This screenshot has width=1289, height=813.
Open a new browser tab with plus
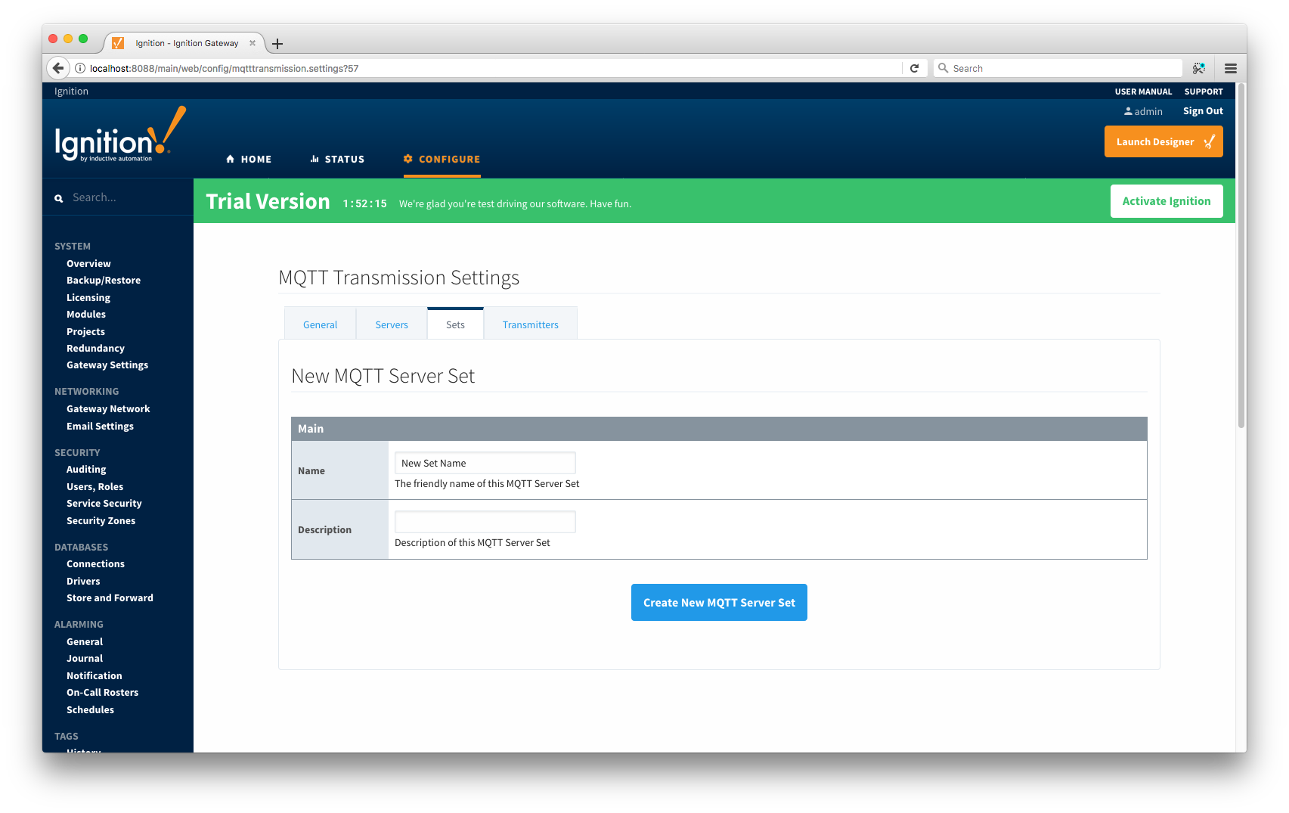pyautogui.click(x=277, y=44)
